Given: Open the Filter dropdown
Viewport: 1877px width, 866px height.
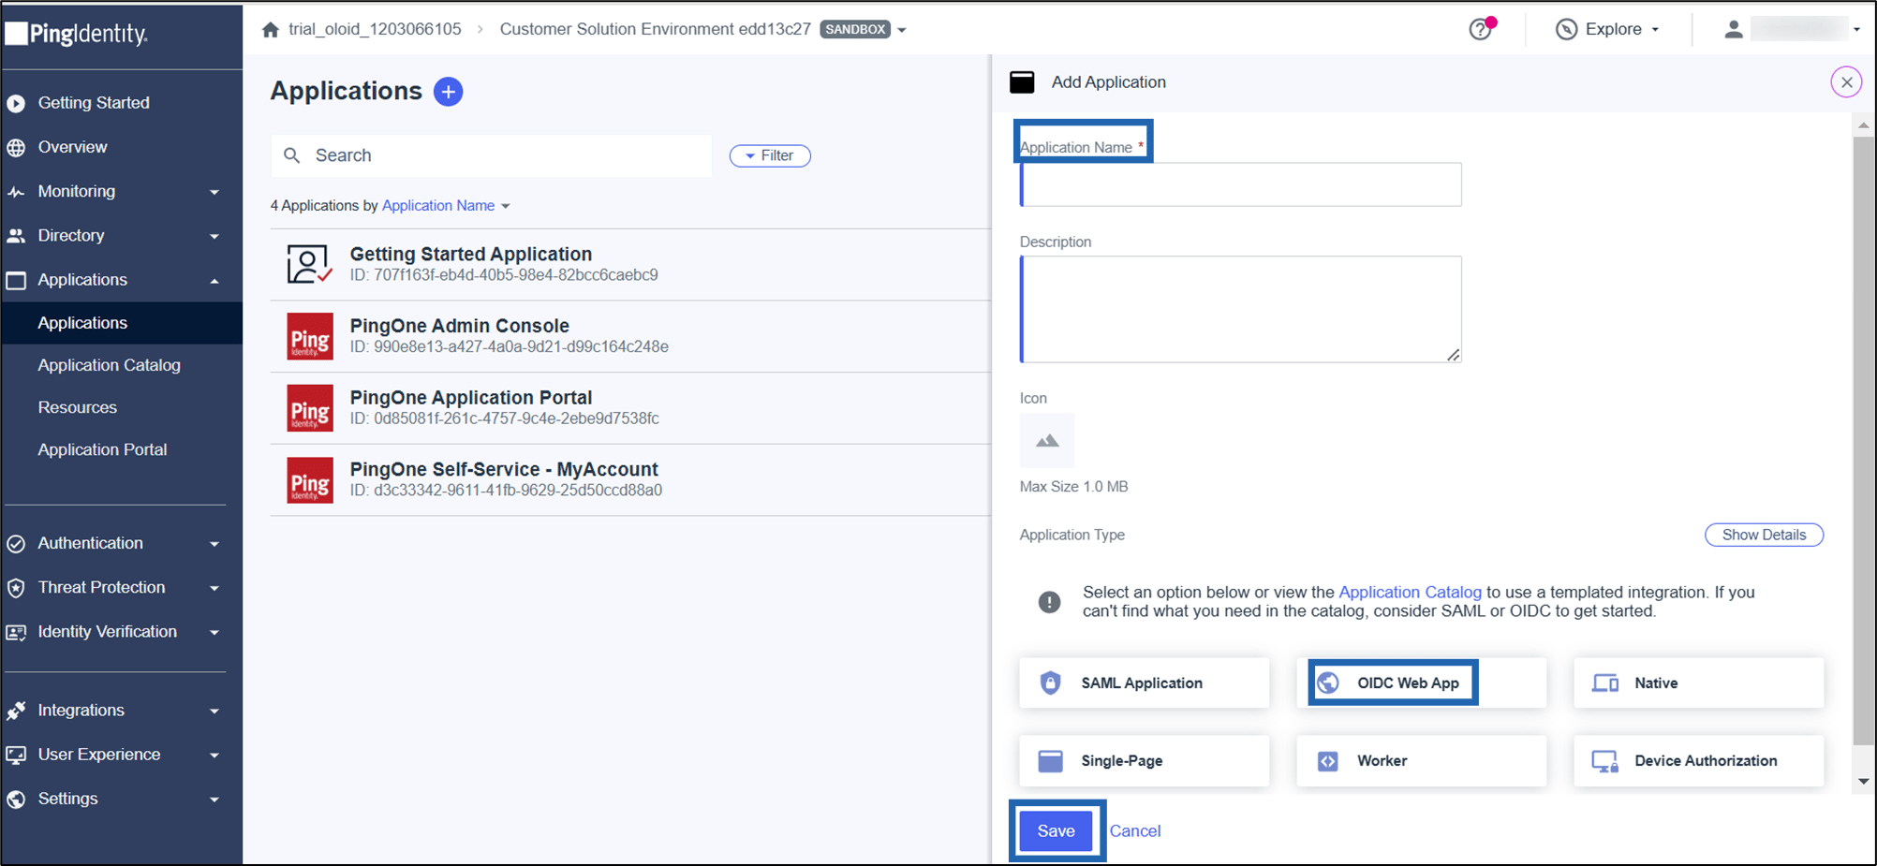Looking at the screenshot, I should (x=770, y=155).
